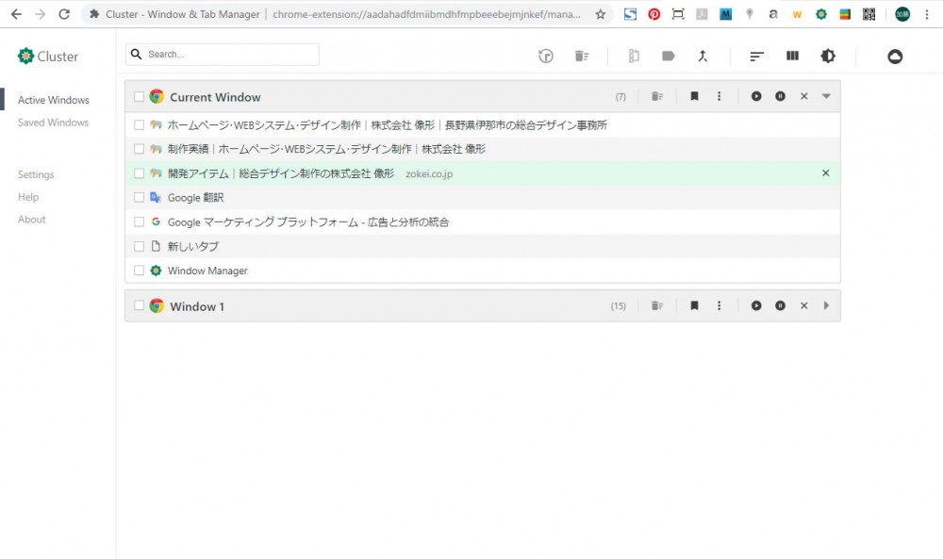Check box for first ホームページ tab row
The image size is (943, 559).
tap(139, 125)
